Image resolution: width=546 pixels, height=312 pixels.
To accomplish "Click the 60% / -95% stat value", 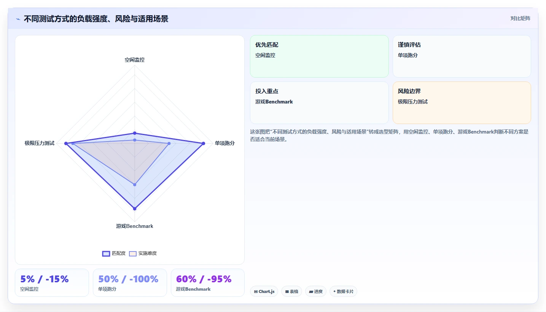I will pyautogui.click(x=204, y=279).
